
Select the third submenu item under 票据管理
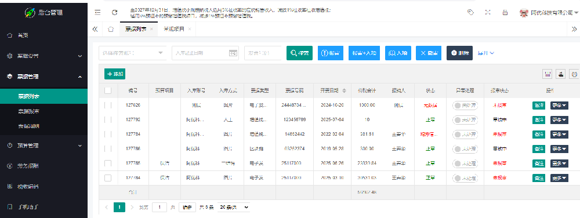coord(43,126)
